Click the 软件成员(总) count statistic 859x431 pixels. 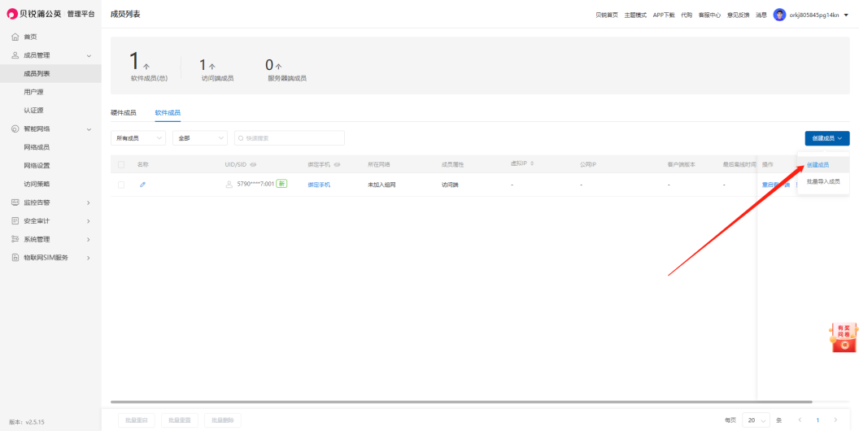coord(149,66)
